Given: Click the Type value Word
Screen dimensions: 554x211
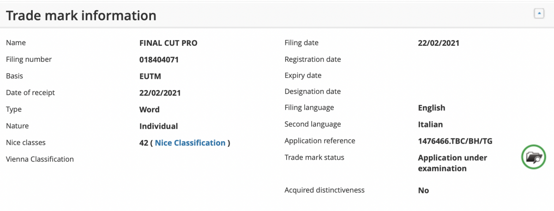Looking at the screenshot, I should click(150, 109).
